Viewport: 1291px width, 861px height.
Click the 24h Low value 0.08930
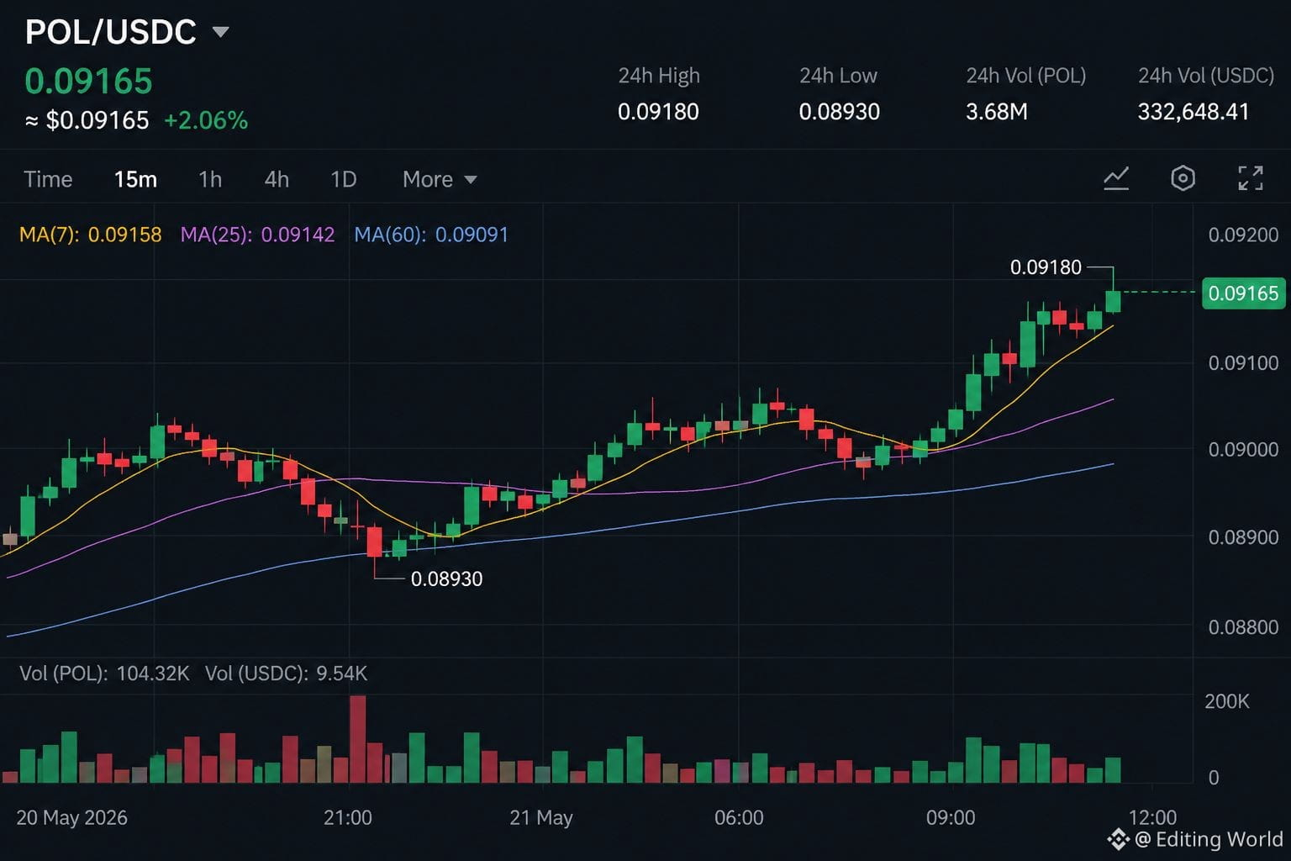839,112
